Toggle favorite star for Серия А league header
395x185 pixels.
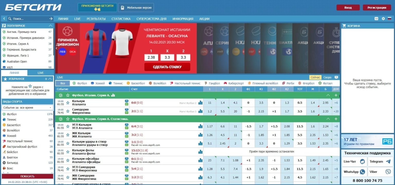[x=68, y=95]
